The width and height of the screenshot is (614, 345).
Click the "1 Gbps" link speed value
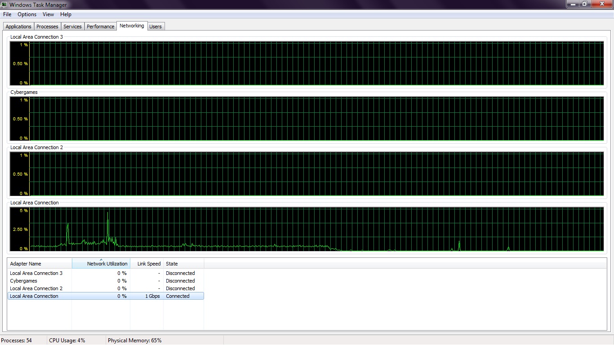pyautogui.click(x=152, y=296)
